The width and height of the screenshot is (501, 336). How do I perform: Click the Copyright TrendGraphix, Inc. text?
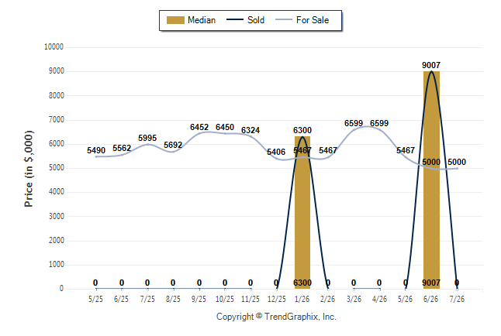(x=276, y=317)
